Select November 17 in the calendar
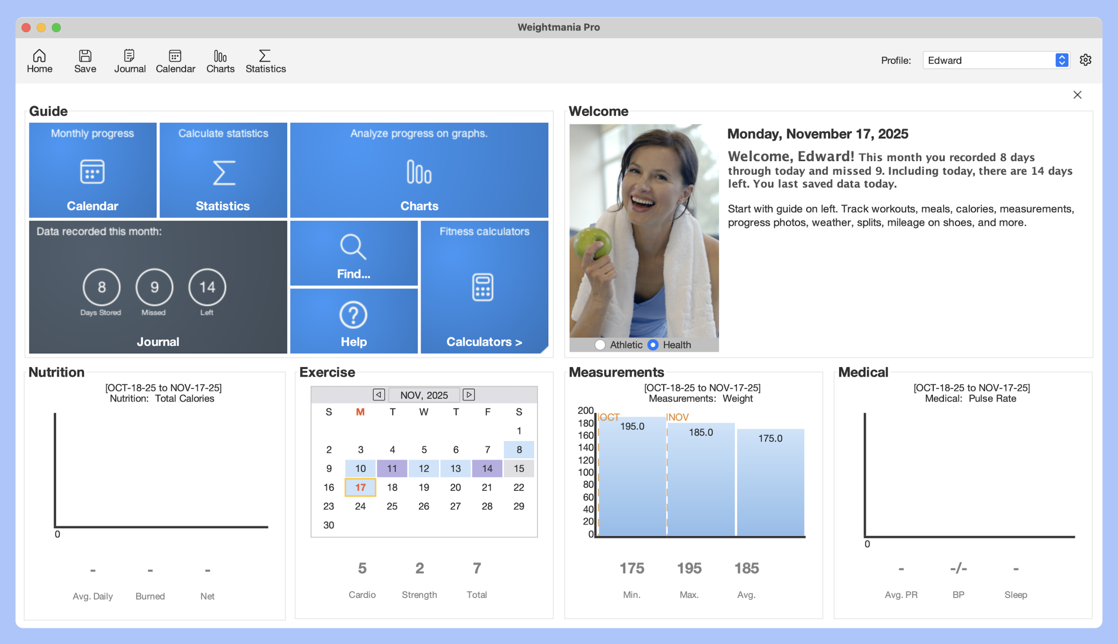The image size is (1118, 644). (x=360, y=487)
